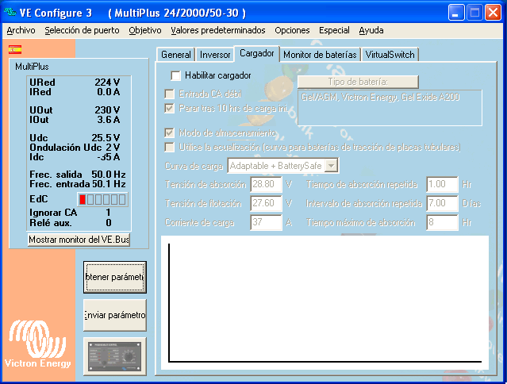Screen dimensions: 507x384
Task: Open the Especial menu
Action: click(334, 30)
